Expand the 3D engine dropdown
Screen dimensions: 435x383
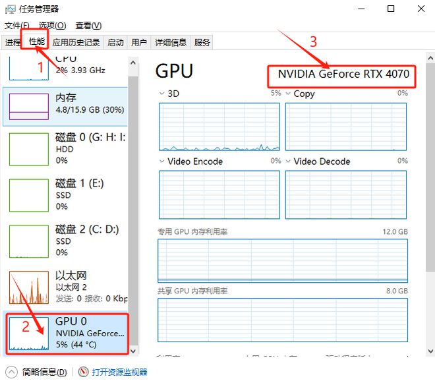(161, 94)
